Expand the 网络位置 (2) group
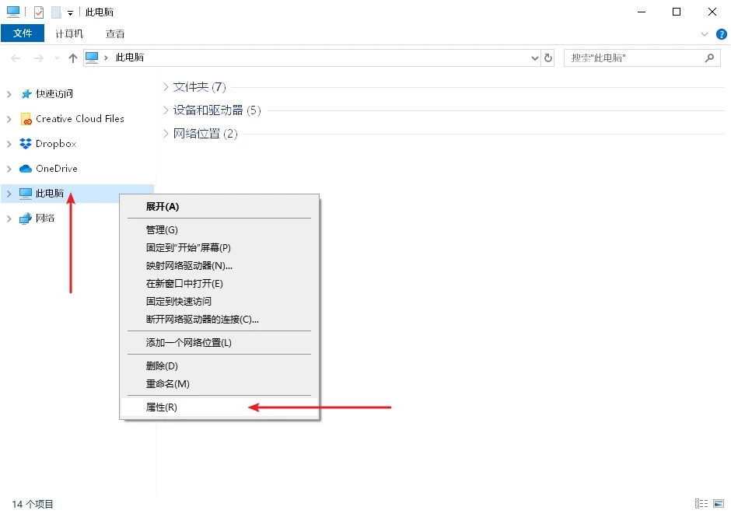The height and width of the screenshot is (514, 731). 166,133
